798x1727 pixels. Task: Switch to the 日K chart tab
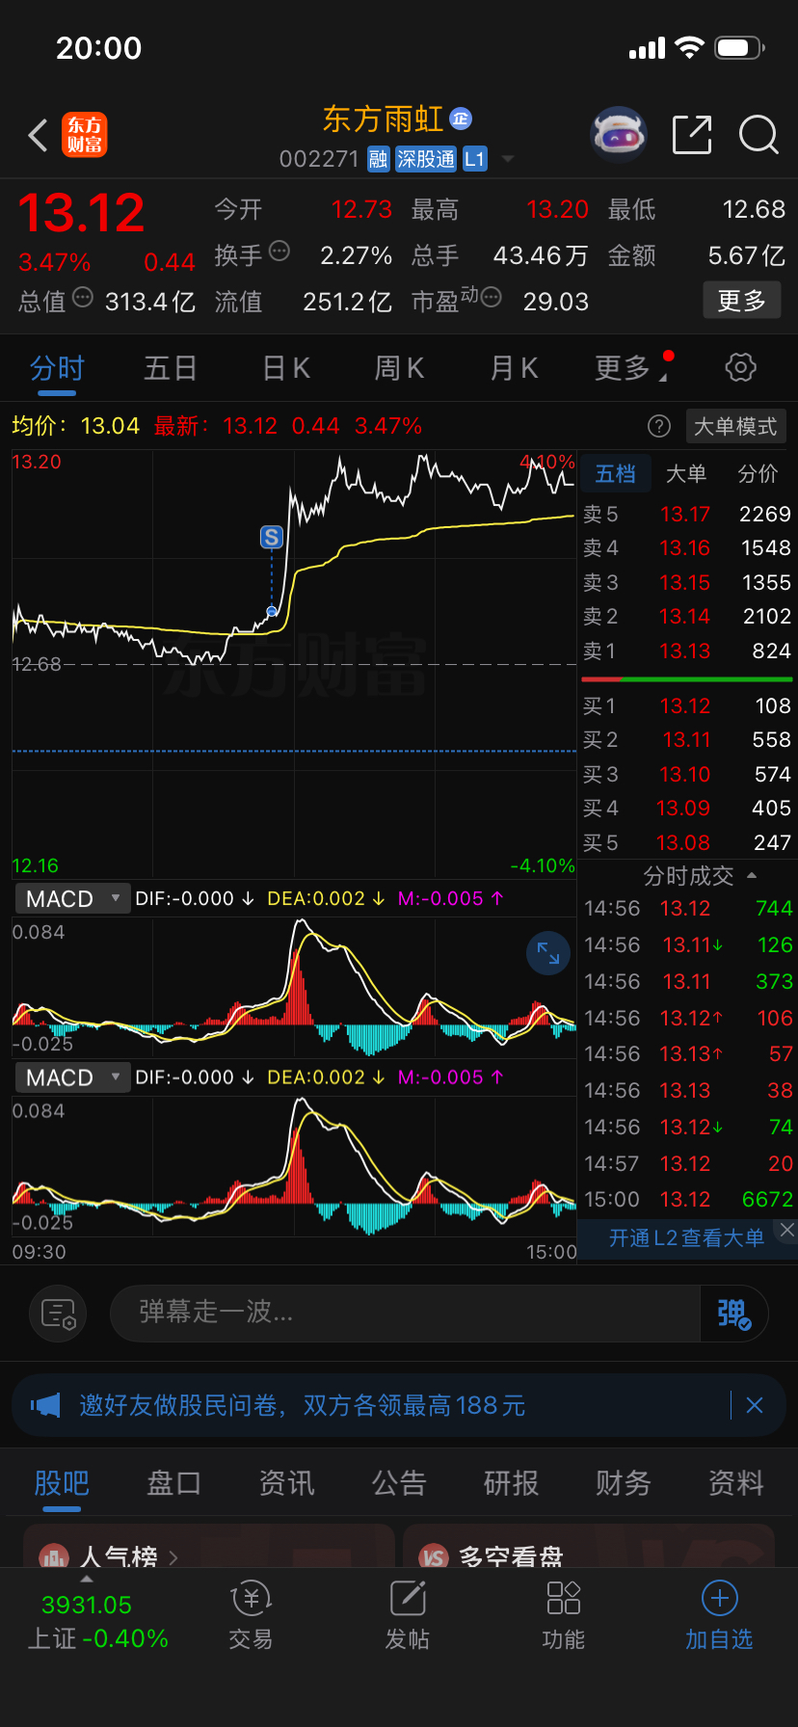tap(286, 368)
